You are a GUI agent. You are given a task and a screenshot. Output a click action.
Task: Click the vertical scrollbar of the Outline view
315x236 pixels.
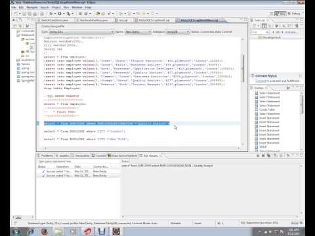tap(302, 105)
